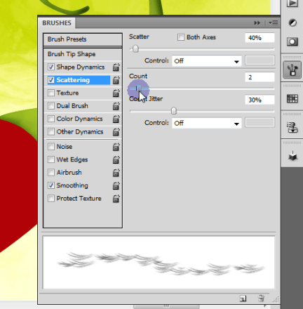
Task: Toggle lock icon for Texture
Action: click(116, 93)
